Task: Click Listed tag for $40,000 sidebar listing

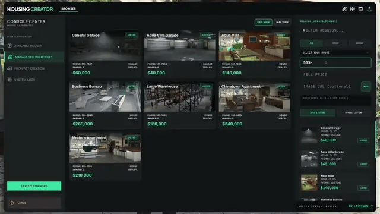Action: (363, 164)
